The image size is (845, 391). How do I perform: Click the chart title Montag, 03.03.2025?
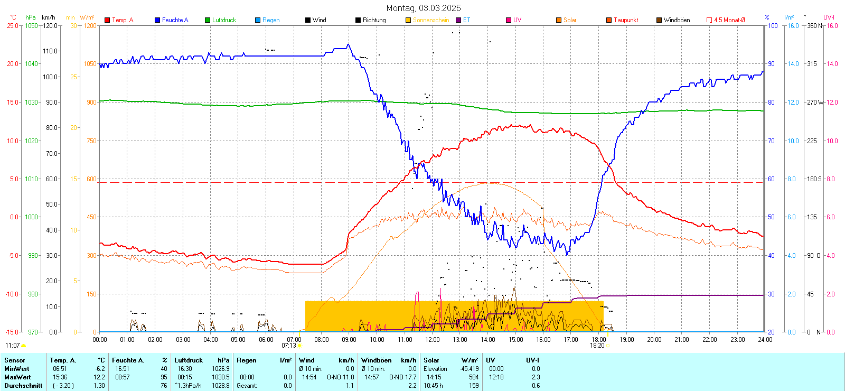coord(423,8)
